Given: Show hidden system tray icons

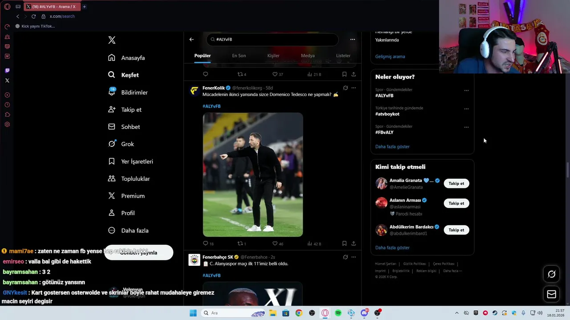Looking at the screenshot, I should pos(456,313).
